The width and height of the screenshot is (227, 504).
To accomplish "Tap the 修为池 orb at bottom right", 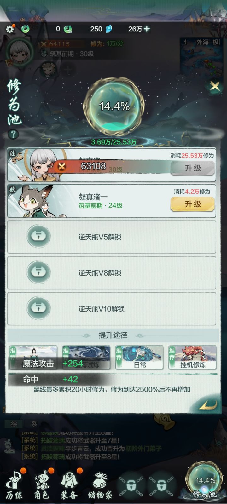I will coord(205,481).
